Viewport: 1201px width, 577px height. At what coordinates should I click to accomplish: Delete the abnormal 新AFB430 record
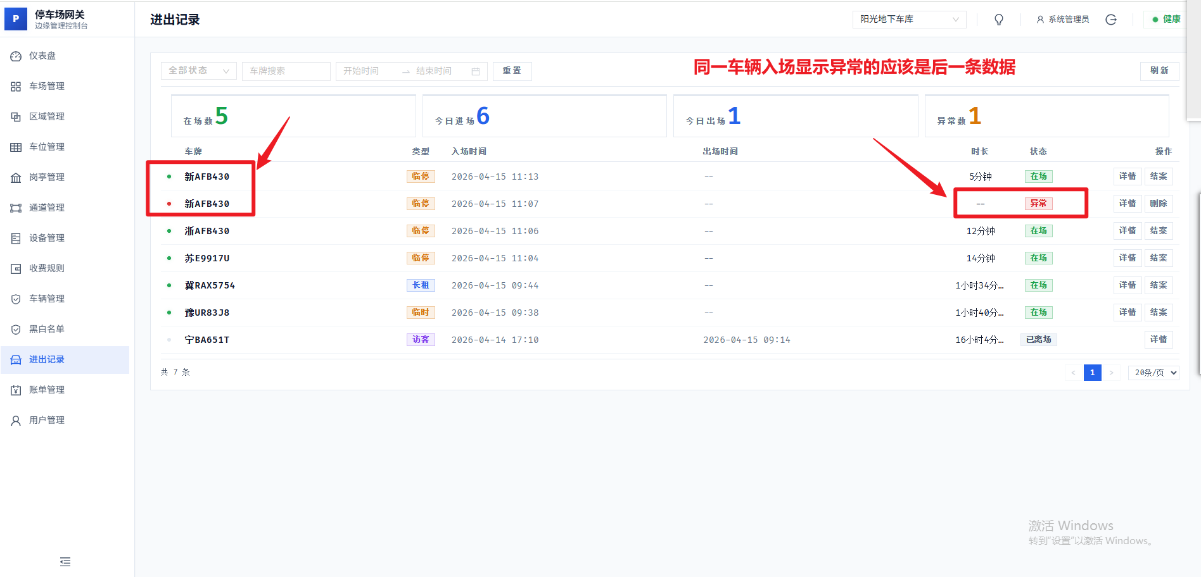click(x=1158, y=204)
